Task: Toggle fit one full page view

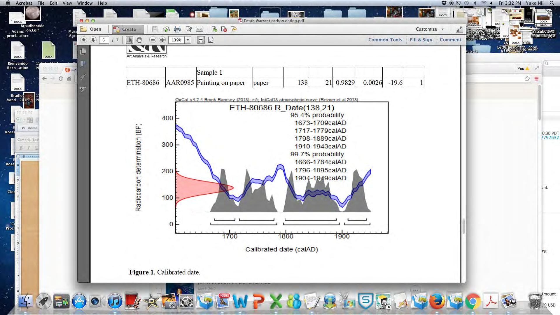Action: click(x=211, y=40)
